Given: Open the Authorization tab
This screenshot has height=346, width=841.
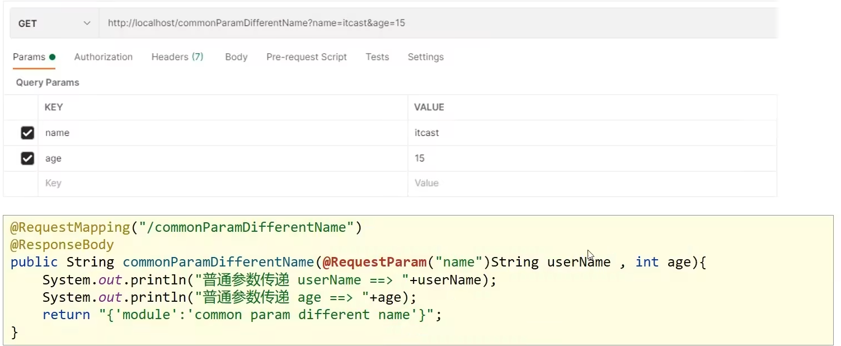Looking at the screenshot, I should click(104, 57).
